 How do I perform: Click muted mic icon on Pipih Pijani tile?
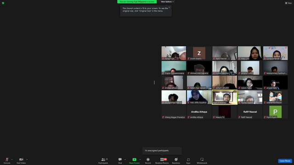click(x=265, y=117)
